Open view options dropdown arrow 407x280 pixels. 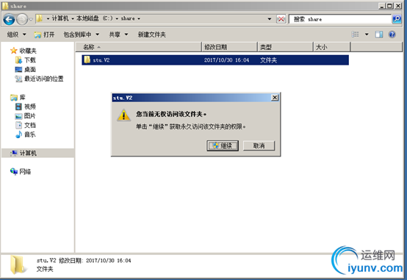367,35
